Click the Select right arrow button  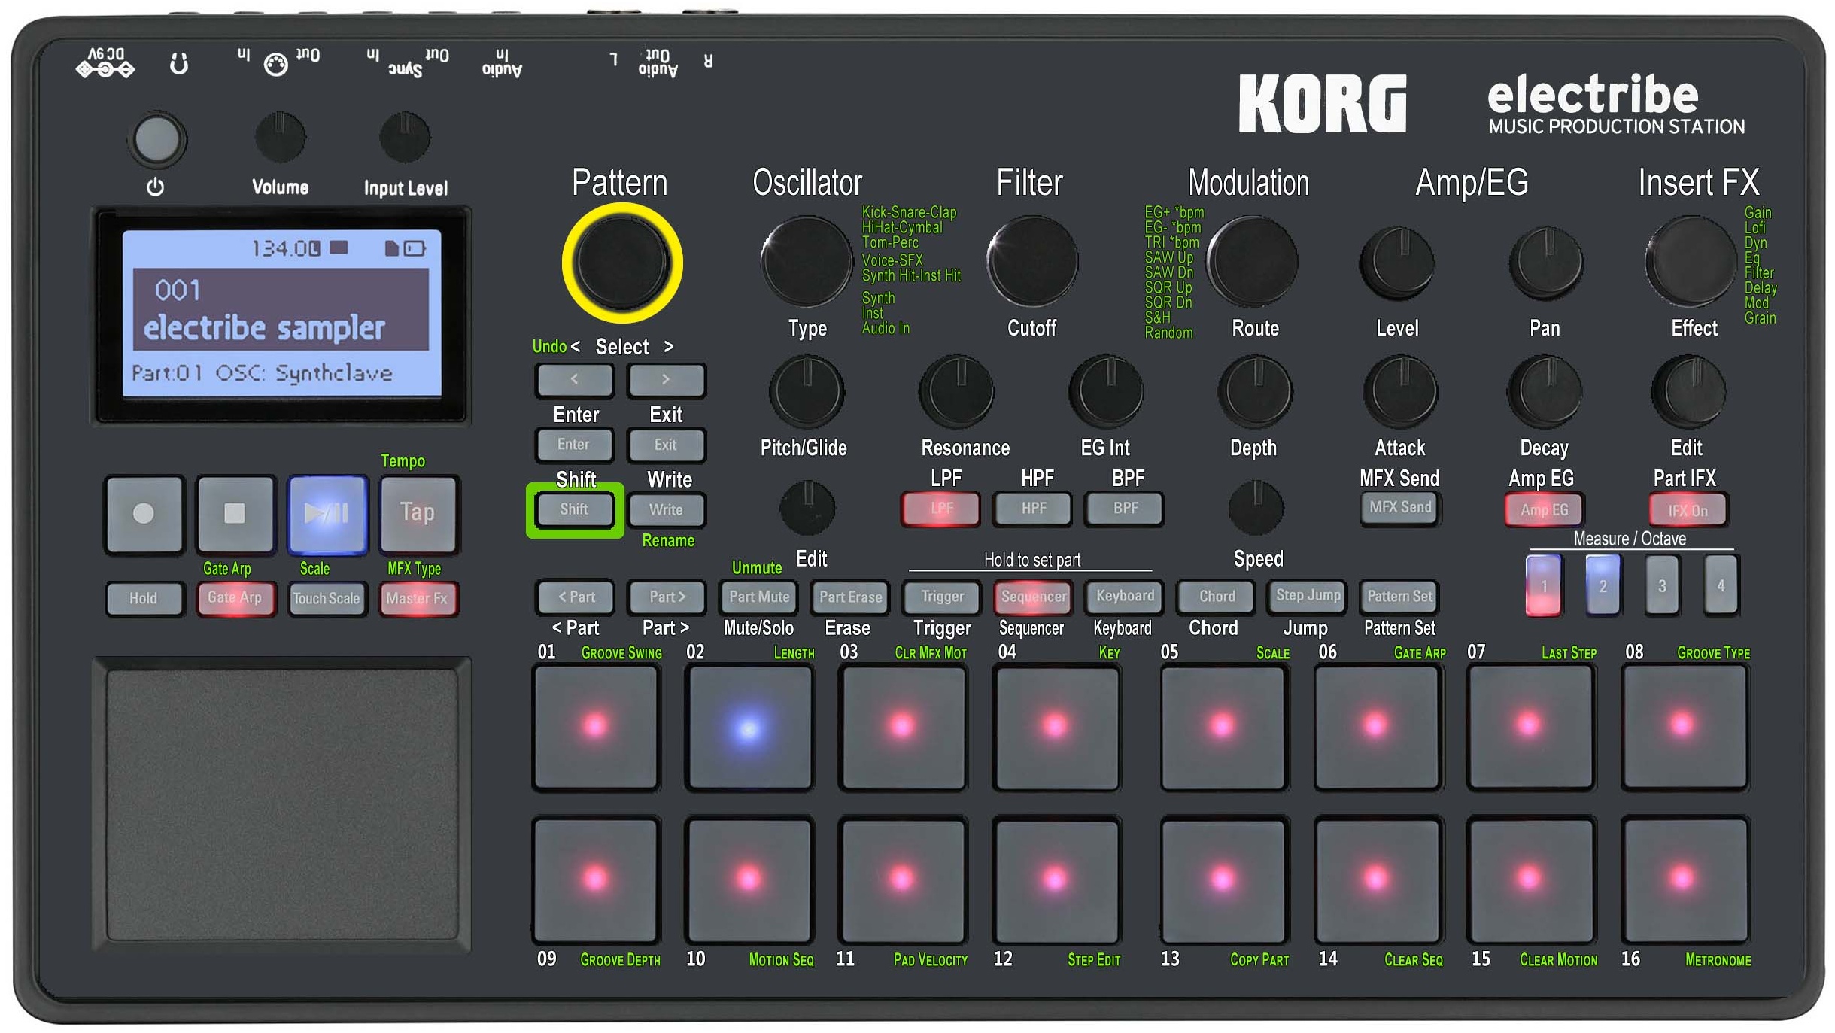666,380
